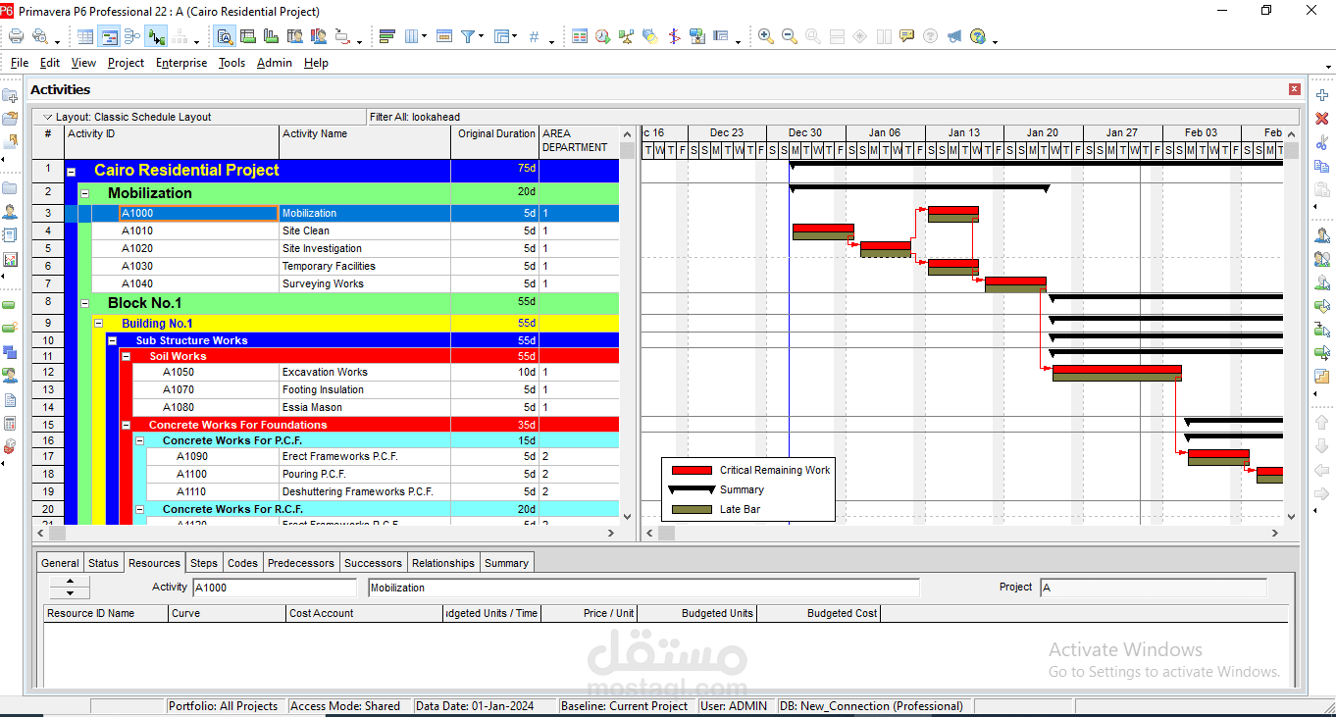
Task: Open the Enterprise menu
Action: point(181,63)
